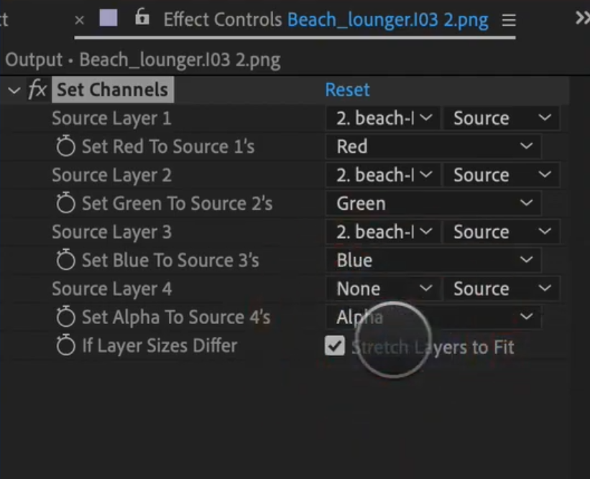Toggle stopwatch for If Layer Sizes Differ

coord(66,346)
